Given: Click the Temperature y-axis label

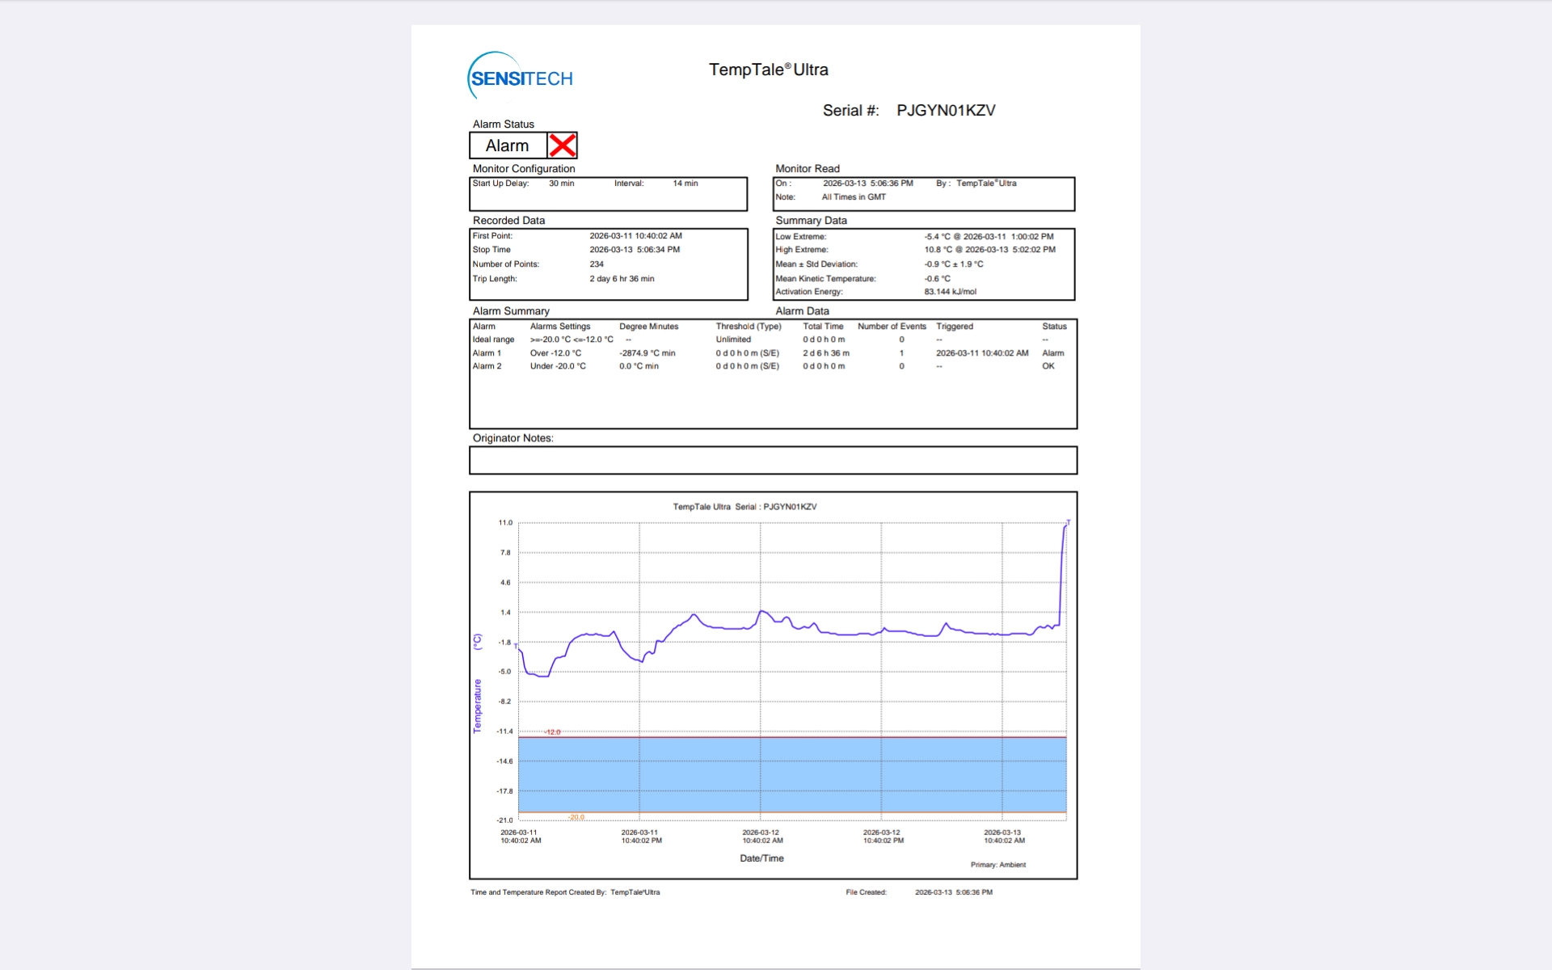Looking at the screenshot, I should coord(477,706).
